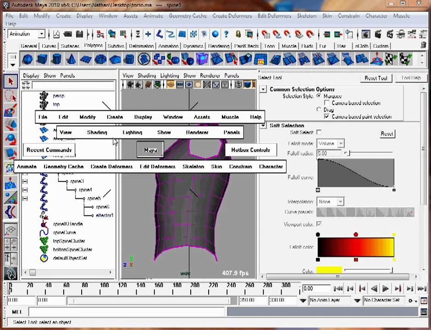Click the Reset Tool button
Image resolution: width=431 pixels, height=330 pixels.
click(376, 78)
